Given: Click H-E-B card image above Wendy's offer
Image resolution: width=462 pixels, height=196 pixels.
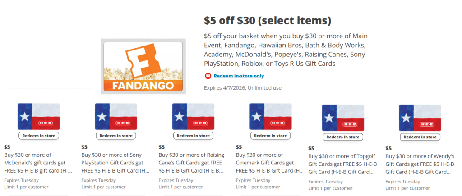Looking at the screenshot, I should [x=420, y=118].
